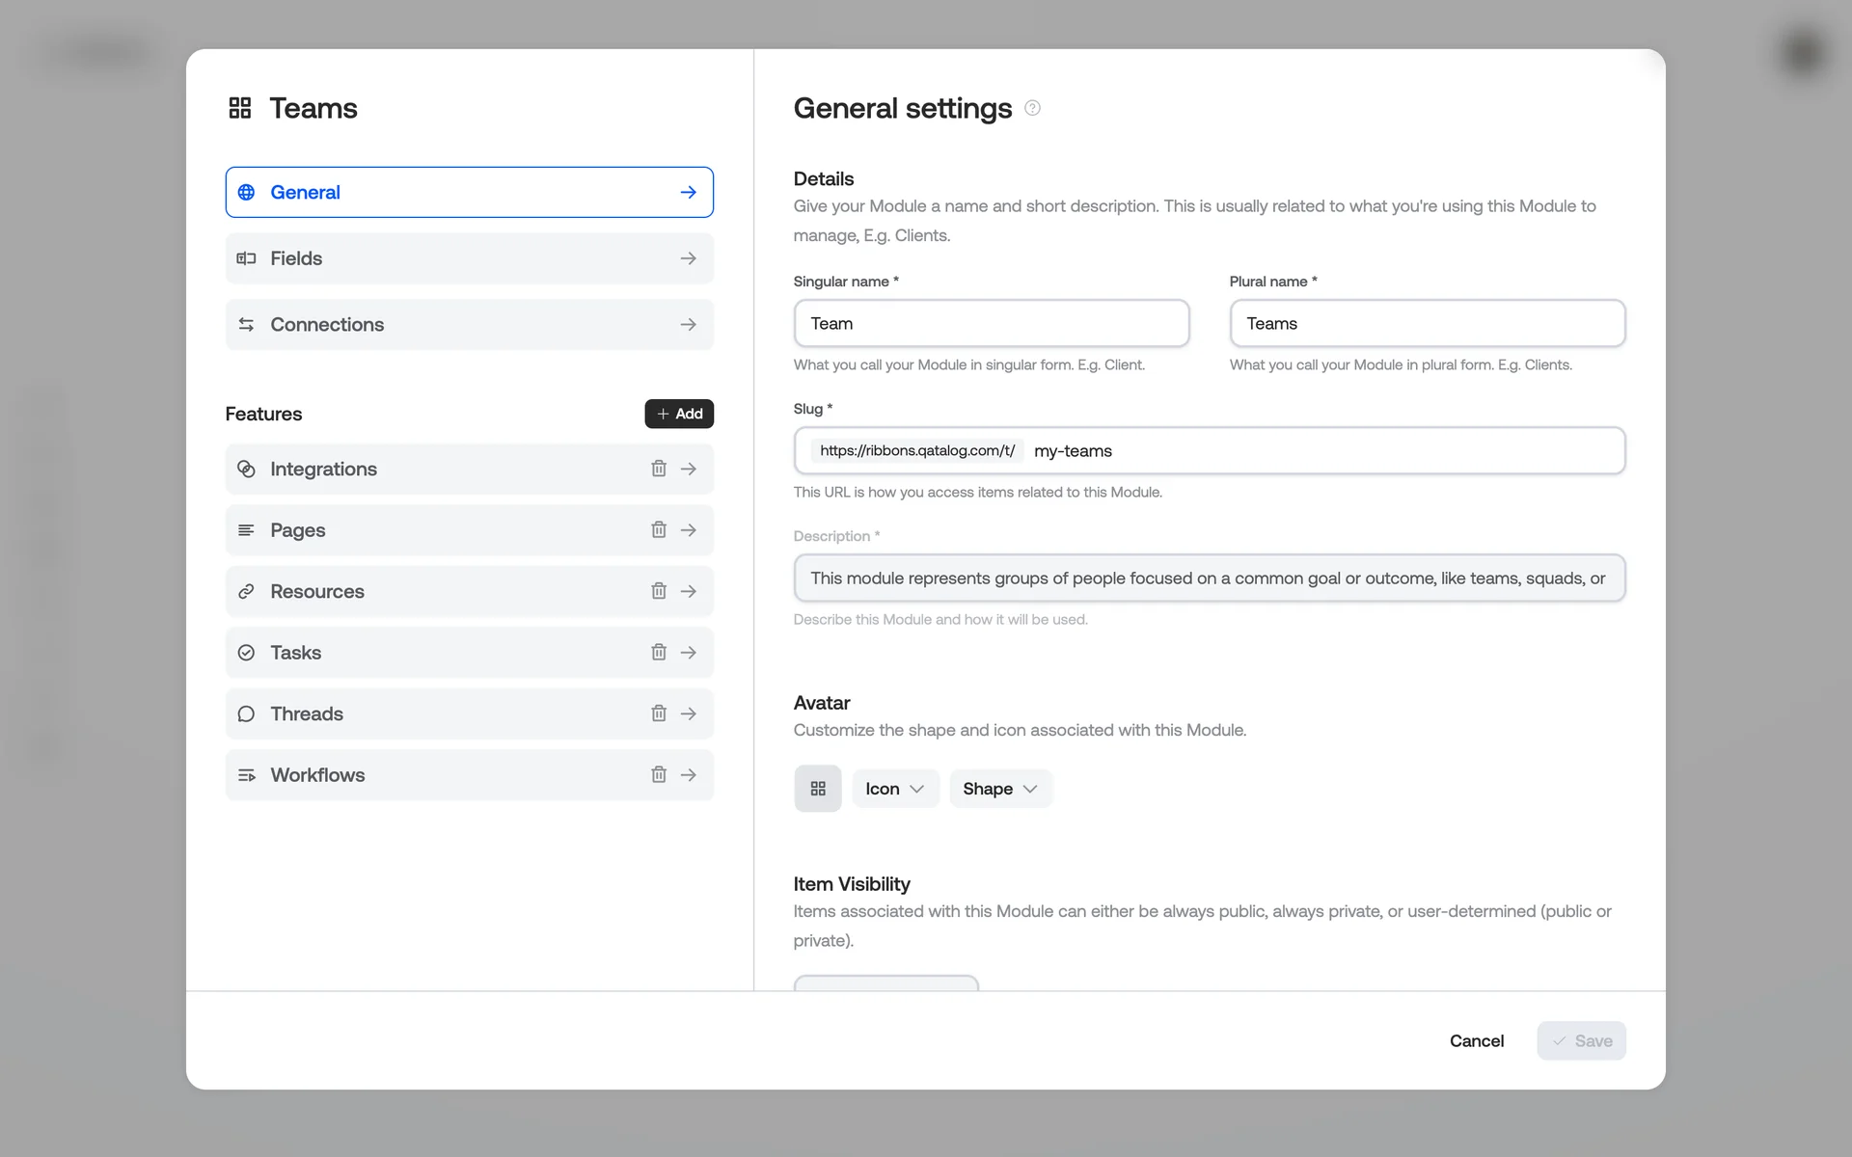Open the arrow next to Workflows
This screenshot has width=1852, height=1157.
(689, 775)
